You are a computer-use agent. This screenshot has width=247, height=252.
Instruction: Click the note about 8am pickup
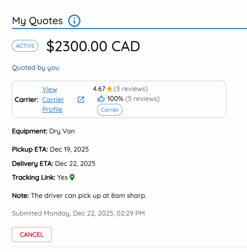click(79, 195)
